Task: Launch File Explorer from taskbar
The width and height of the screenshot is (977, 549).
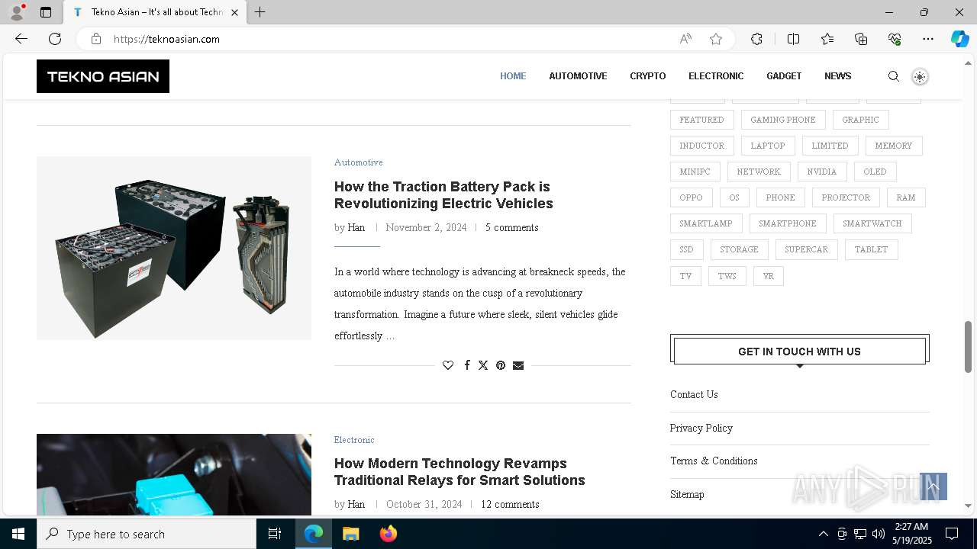Action: click(x=351, y=534)
